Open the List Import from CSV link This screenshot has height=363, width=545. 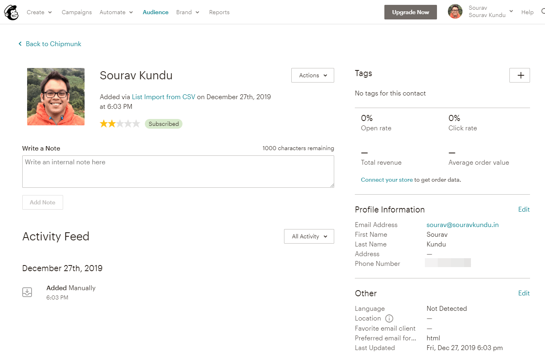pos(163,97)
